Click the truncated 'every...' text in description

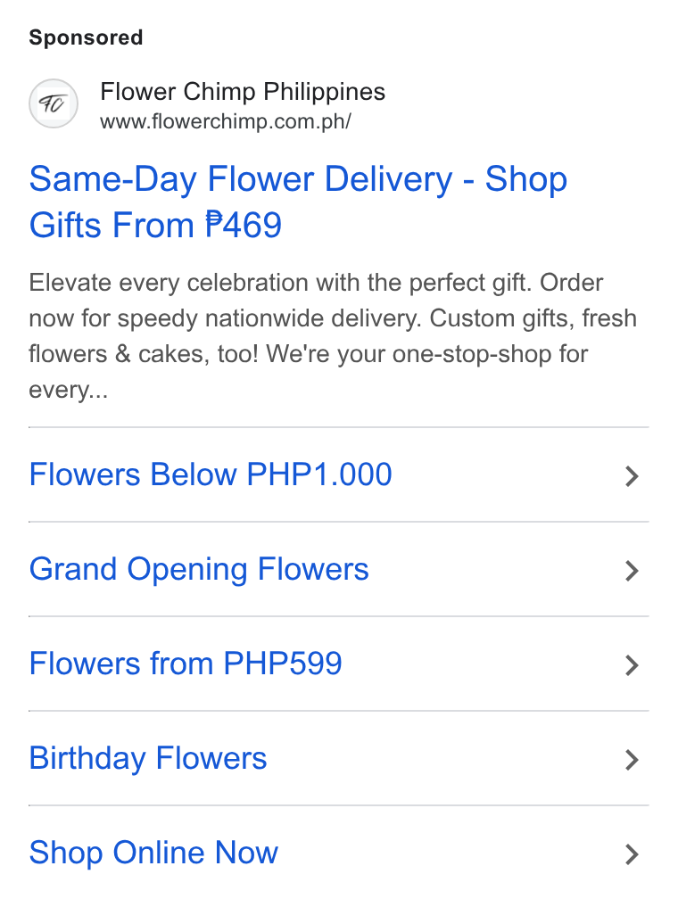[69, 390]
